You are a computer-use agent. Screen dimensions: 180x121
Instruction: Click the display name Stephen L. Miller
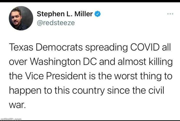click(x=65, y=14)
